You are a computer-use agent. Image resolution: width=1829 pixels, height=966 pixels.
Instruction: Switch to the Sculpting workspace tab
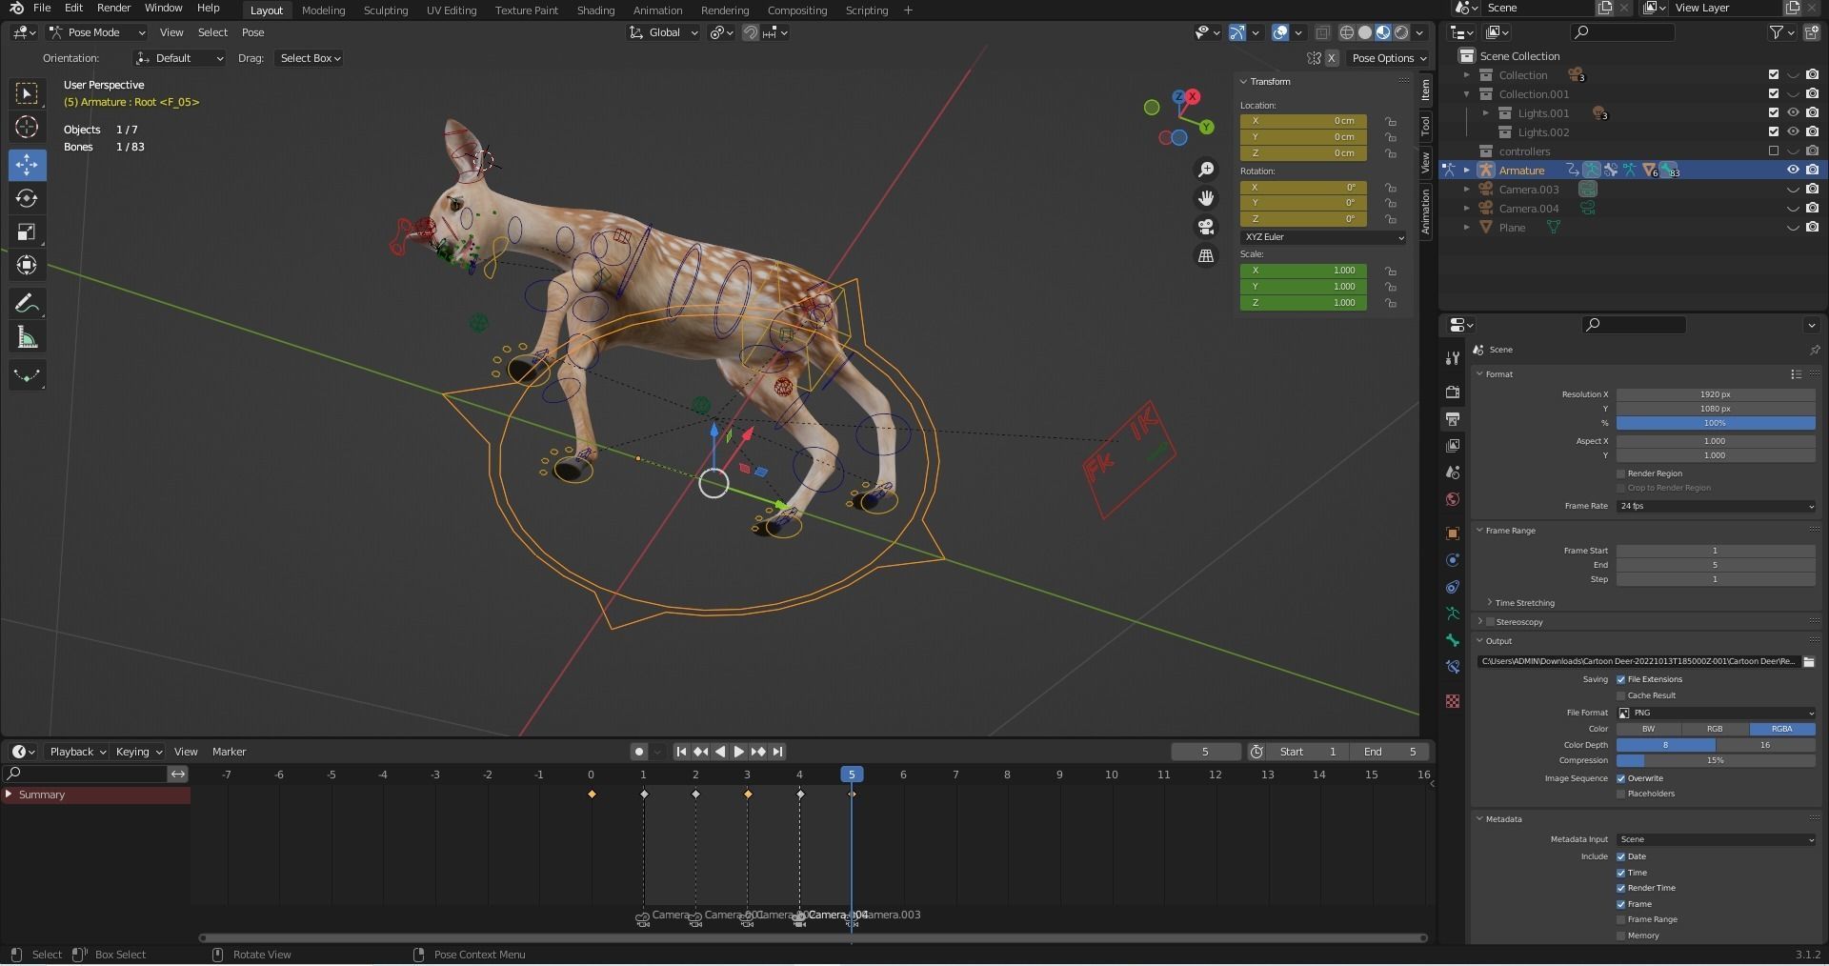click(386, 10)
